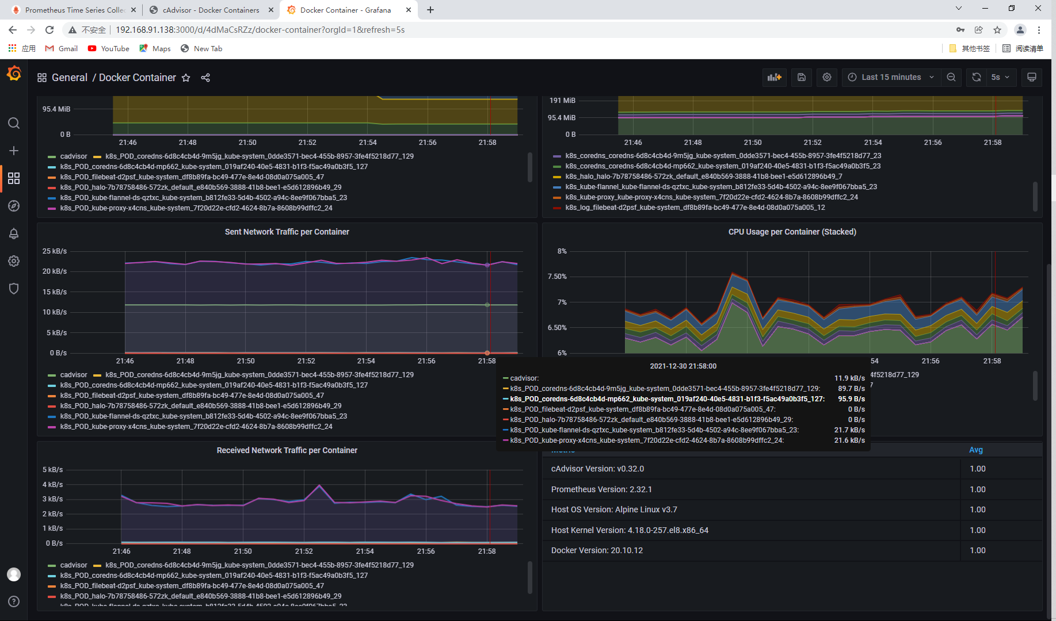This screenshot has height=621, width=1056.
Task: Open the browser share page icon
Action: [979, 30]
